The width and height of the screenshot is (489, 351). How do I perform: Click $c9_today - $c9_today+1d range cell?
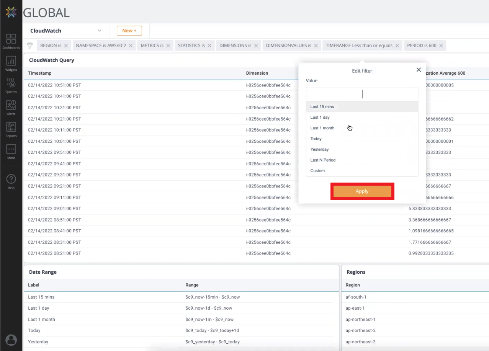point(212,331)
